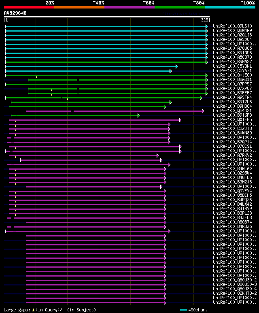Select the UniRef100_B9HBQ4 label
Viewport: 259px width, 313px height.
tap(232, 106)
